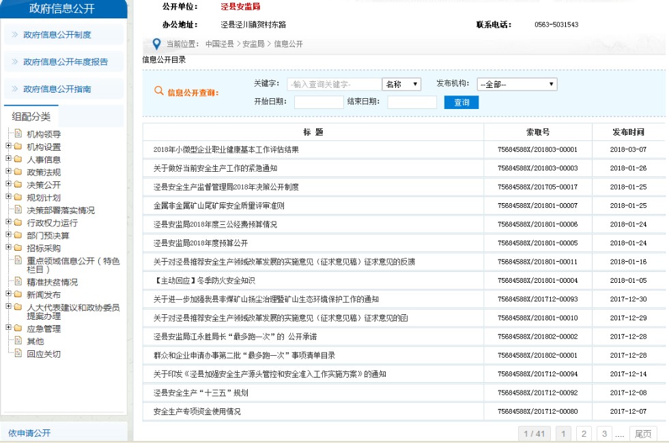The image size is (669, 443).
Task: Open 泾县安监局2018年度预算公开 entry
Action: pos(201,243)
